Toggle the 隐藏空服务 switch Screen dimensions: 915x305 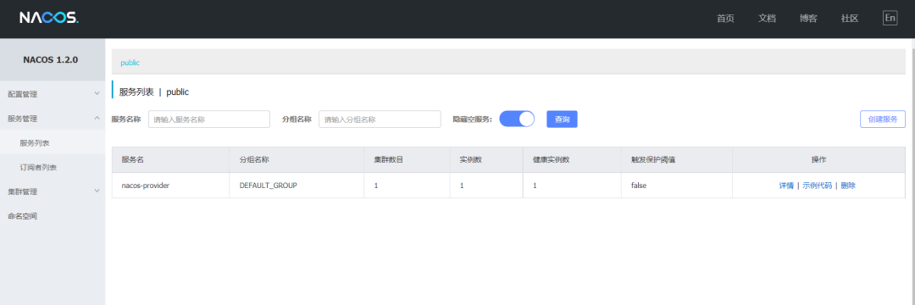(517, 119)
